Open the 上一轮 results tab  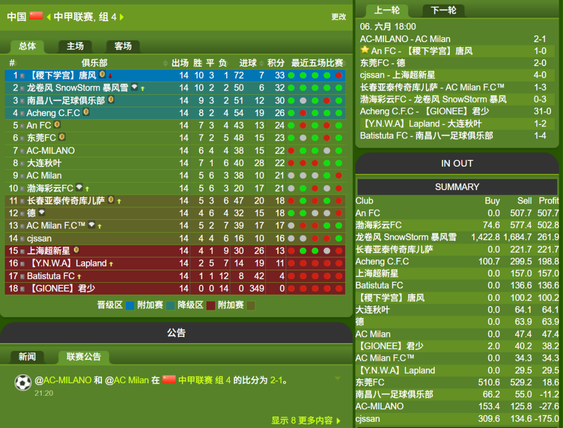tap(387, 10)
